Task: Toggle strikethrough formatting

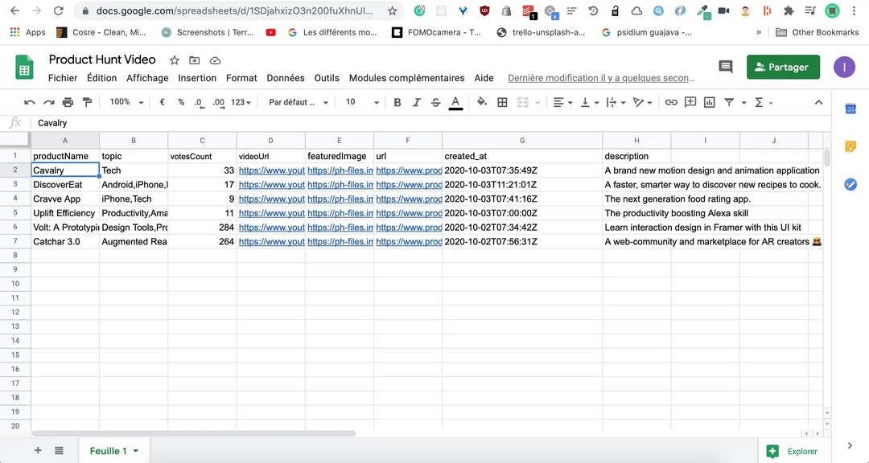Action: 435,102
